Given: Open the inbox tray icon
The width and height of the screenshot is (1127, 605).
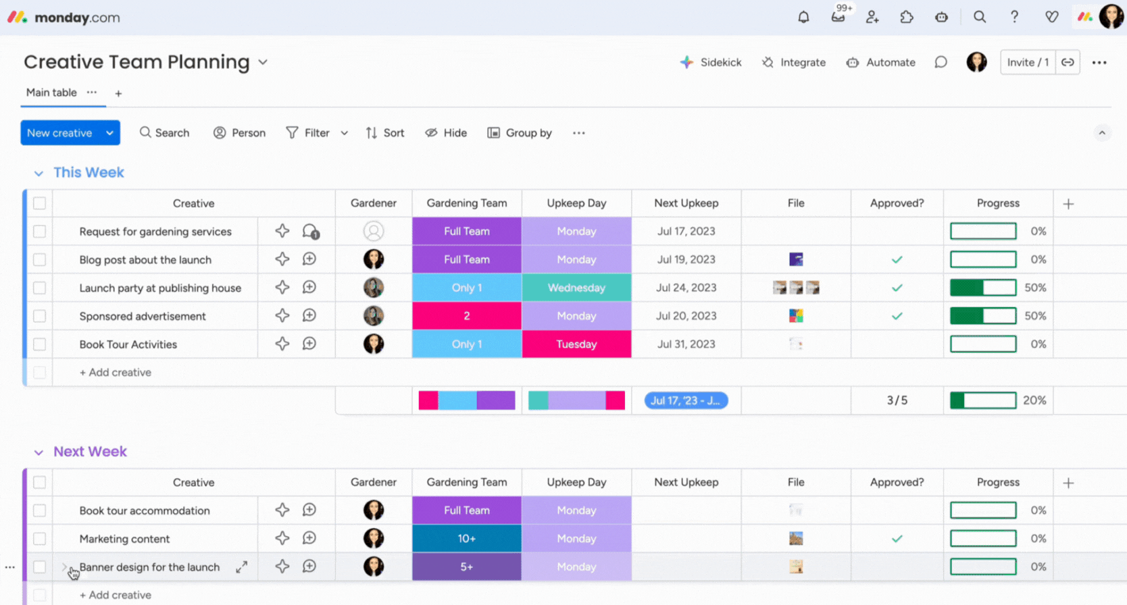Looking at the screenshot, I should (838, 18).
